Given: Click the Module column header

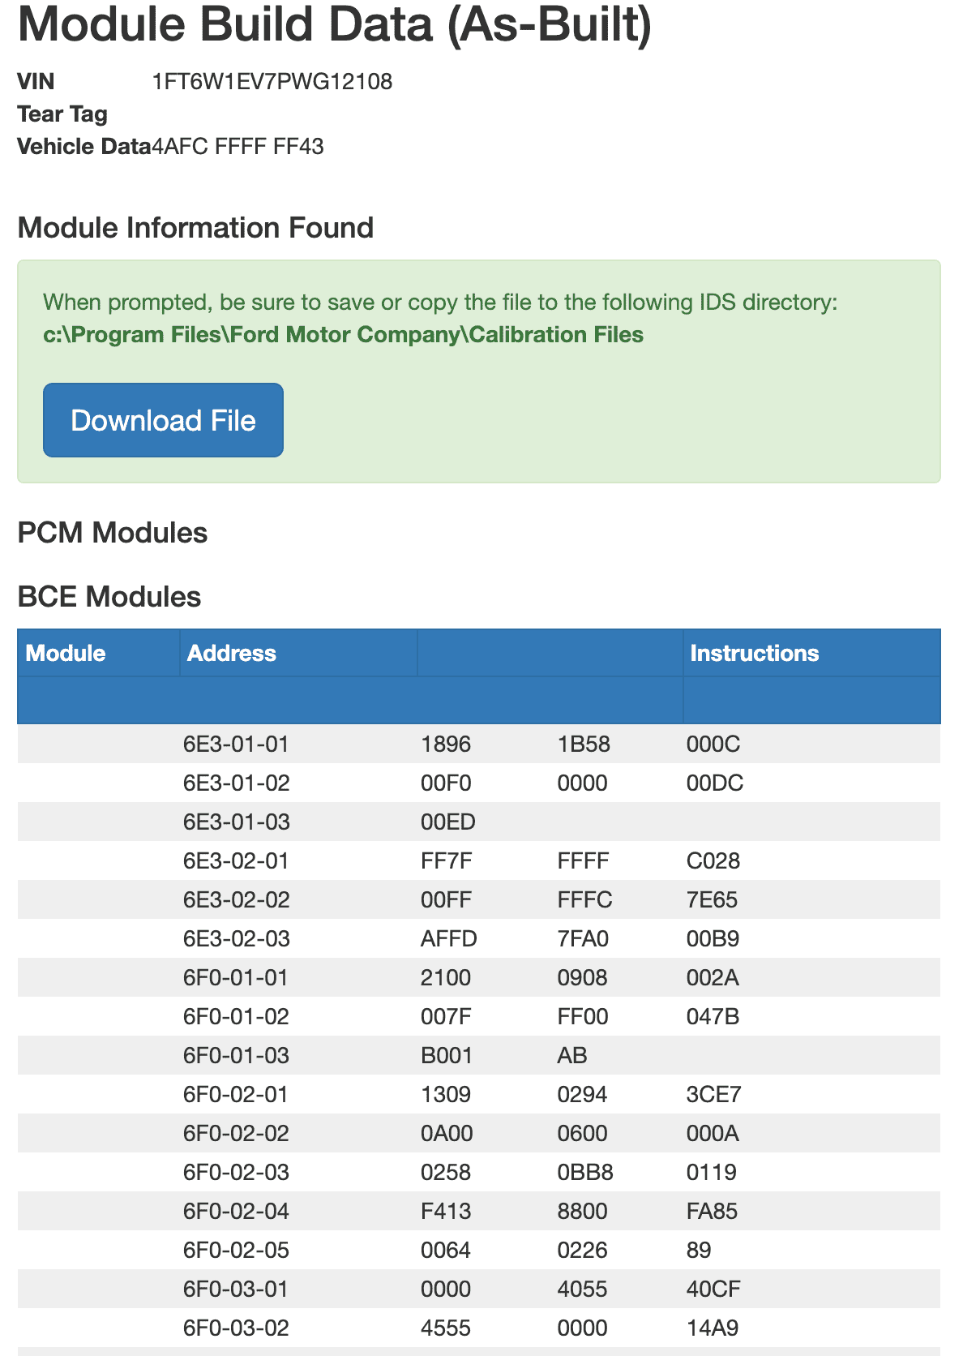Looking at the screenshot, I should click(66, 653).
